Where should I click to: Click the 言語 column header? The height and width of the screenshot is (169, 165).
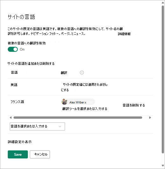(x=14, y=73)
